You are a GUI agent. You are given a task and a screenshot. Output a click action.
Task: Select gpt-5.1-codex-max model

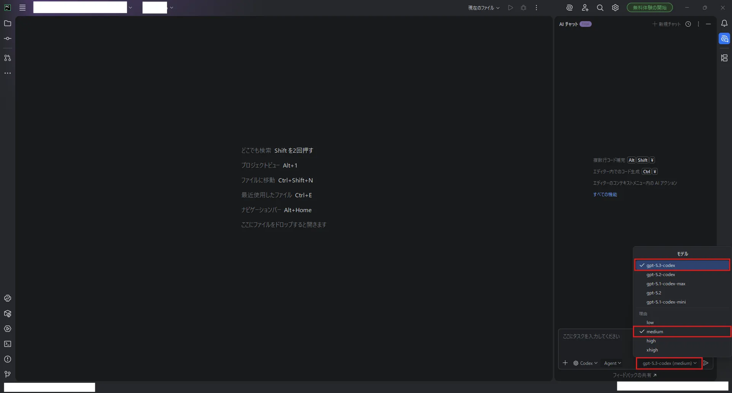pyautogui.click(x=682, y=284)
